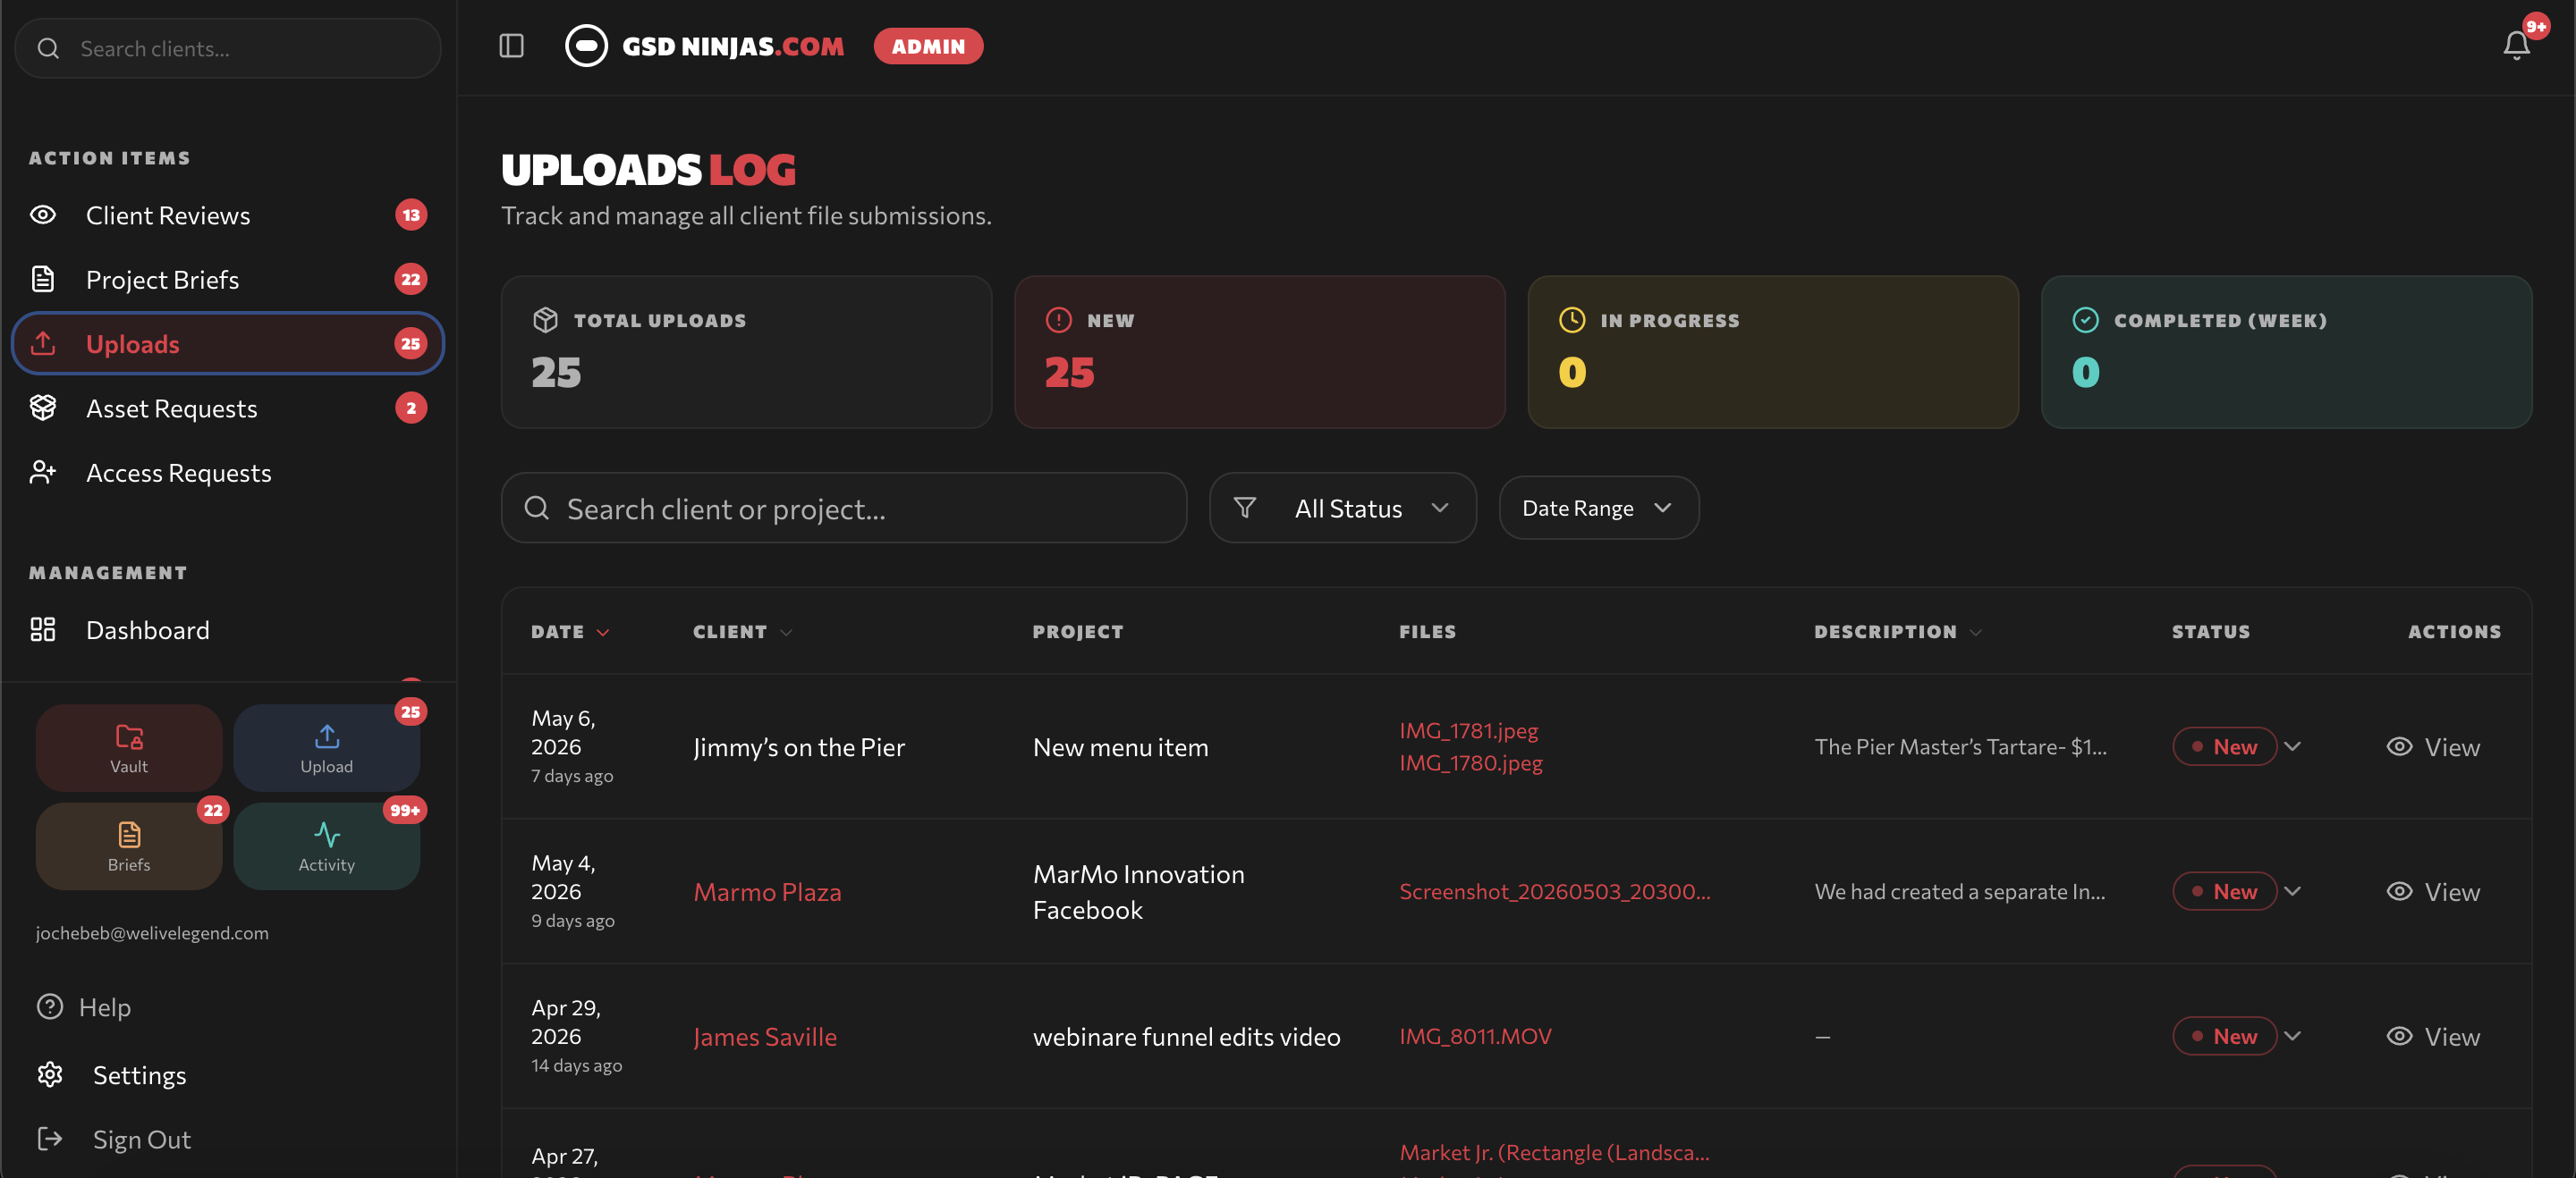Viewport: 2576px width, 1178px height.
Task: Click the filter funnel icon
Action: (x=1244, y=508)
